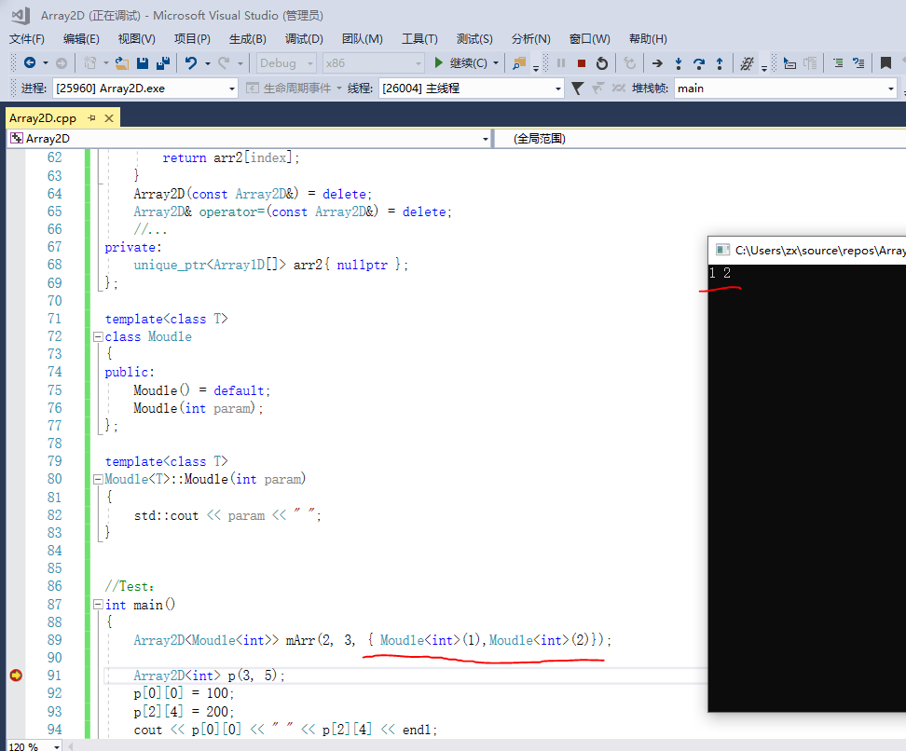Open the 分析(N) menu
This screenshot has height=751, width=906.
530,39
